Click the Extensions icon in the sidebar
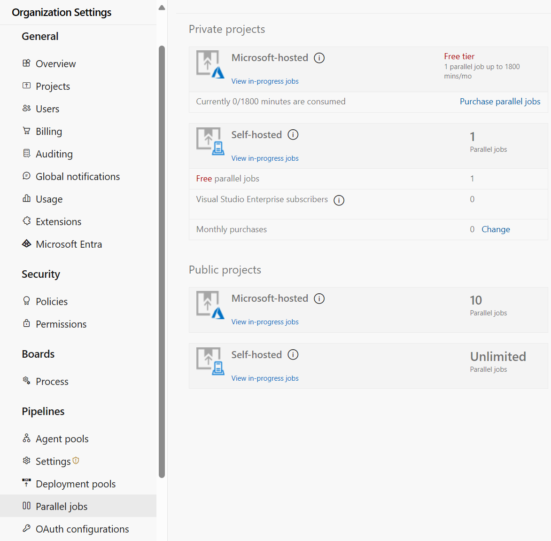The image size is (551, 541). 27,221
